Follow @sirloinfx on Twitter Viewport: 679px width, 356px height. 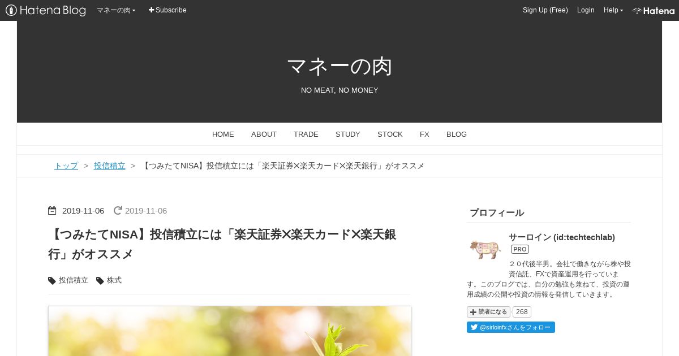coord(511,327)
